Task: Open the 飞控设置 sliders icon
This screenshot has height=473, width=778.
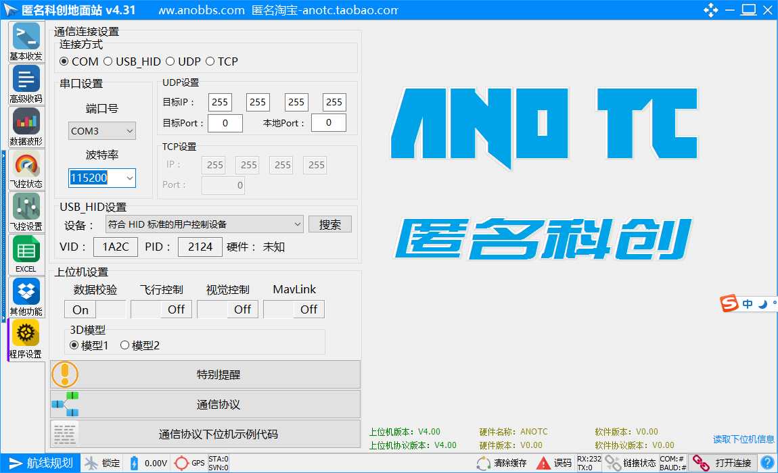Action: [x=26, y=211]
